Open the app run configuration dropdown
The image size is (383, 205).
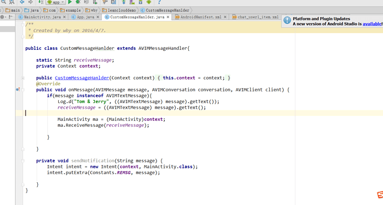click(56, 2)
